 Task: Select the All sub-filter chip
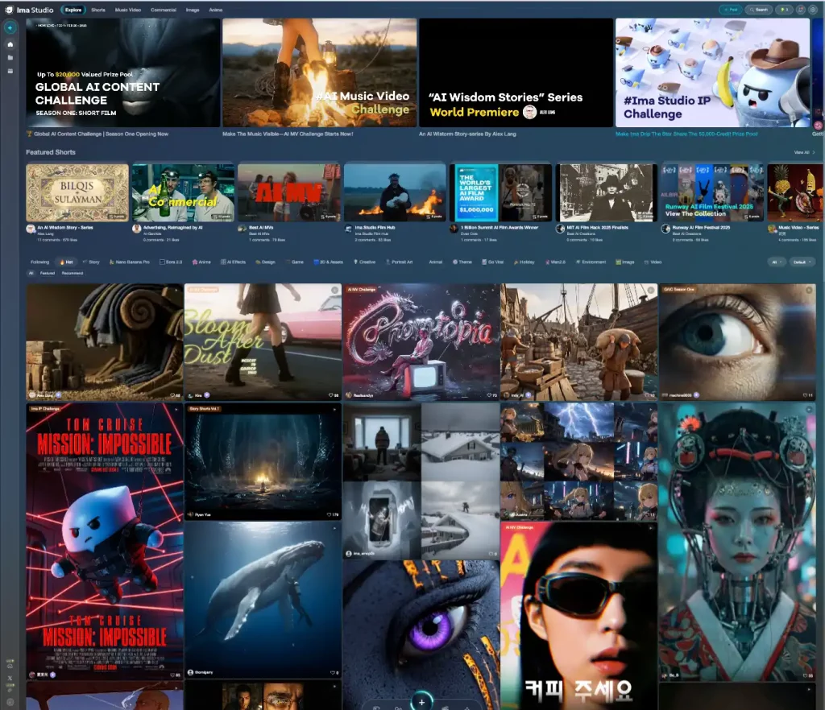tap(31, 273)
